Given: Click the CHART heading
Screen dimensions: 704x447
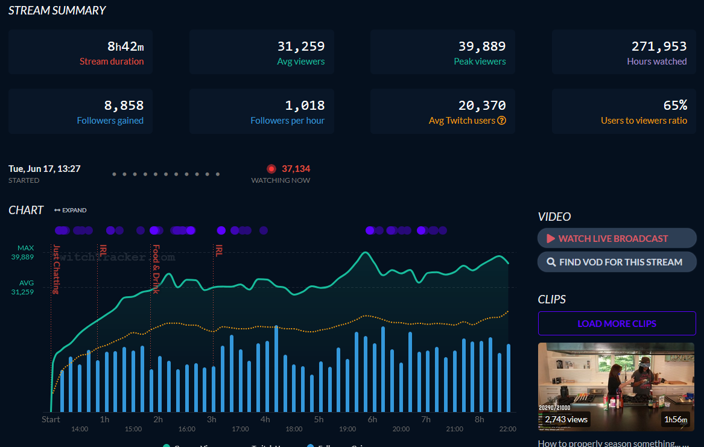Looking at the screenshot, I should 26,210.
